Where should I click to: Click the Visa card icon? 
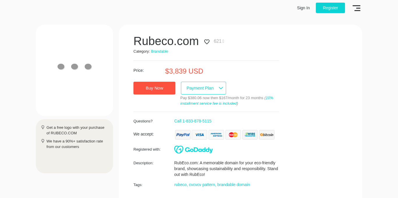tap(199, 135)
